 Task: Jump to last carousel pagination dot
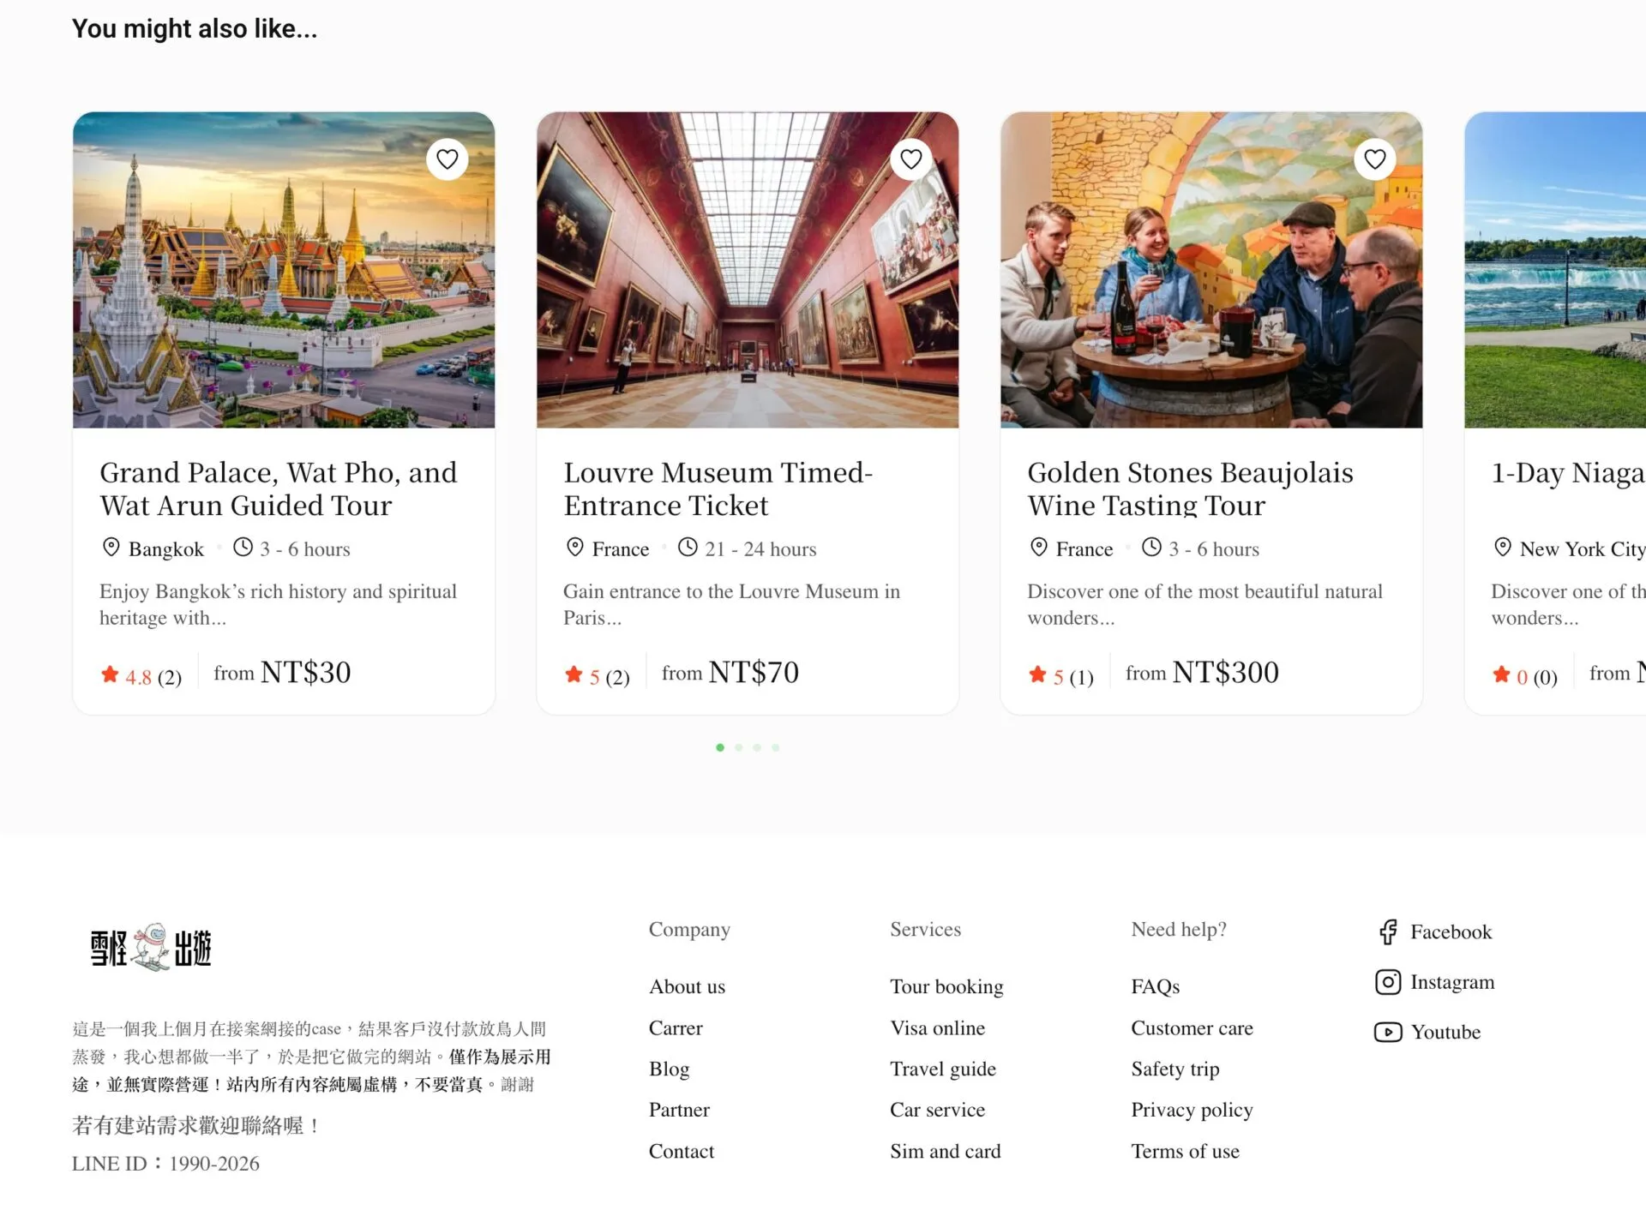coord(775,748)
